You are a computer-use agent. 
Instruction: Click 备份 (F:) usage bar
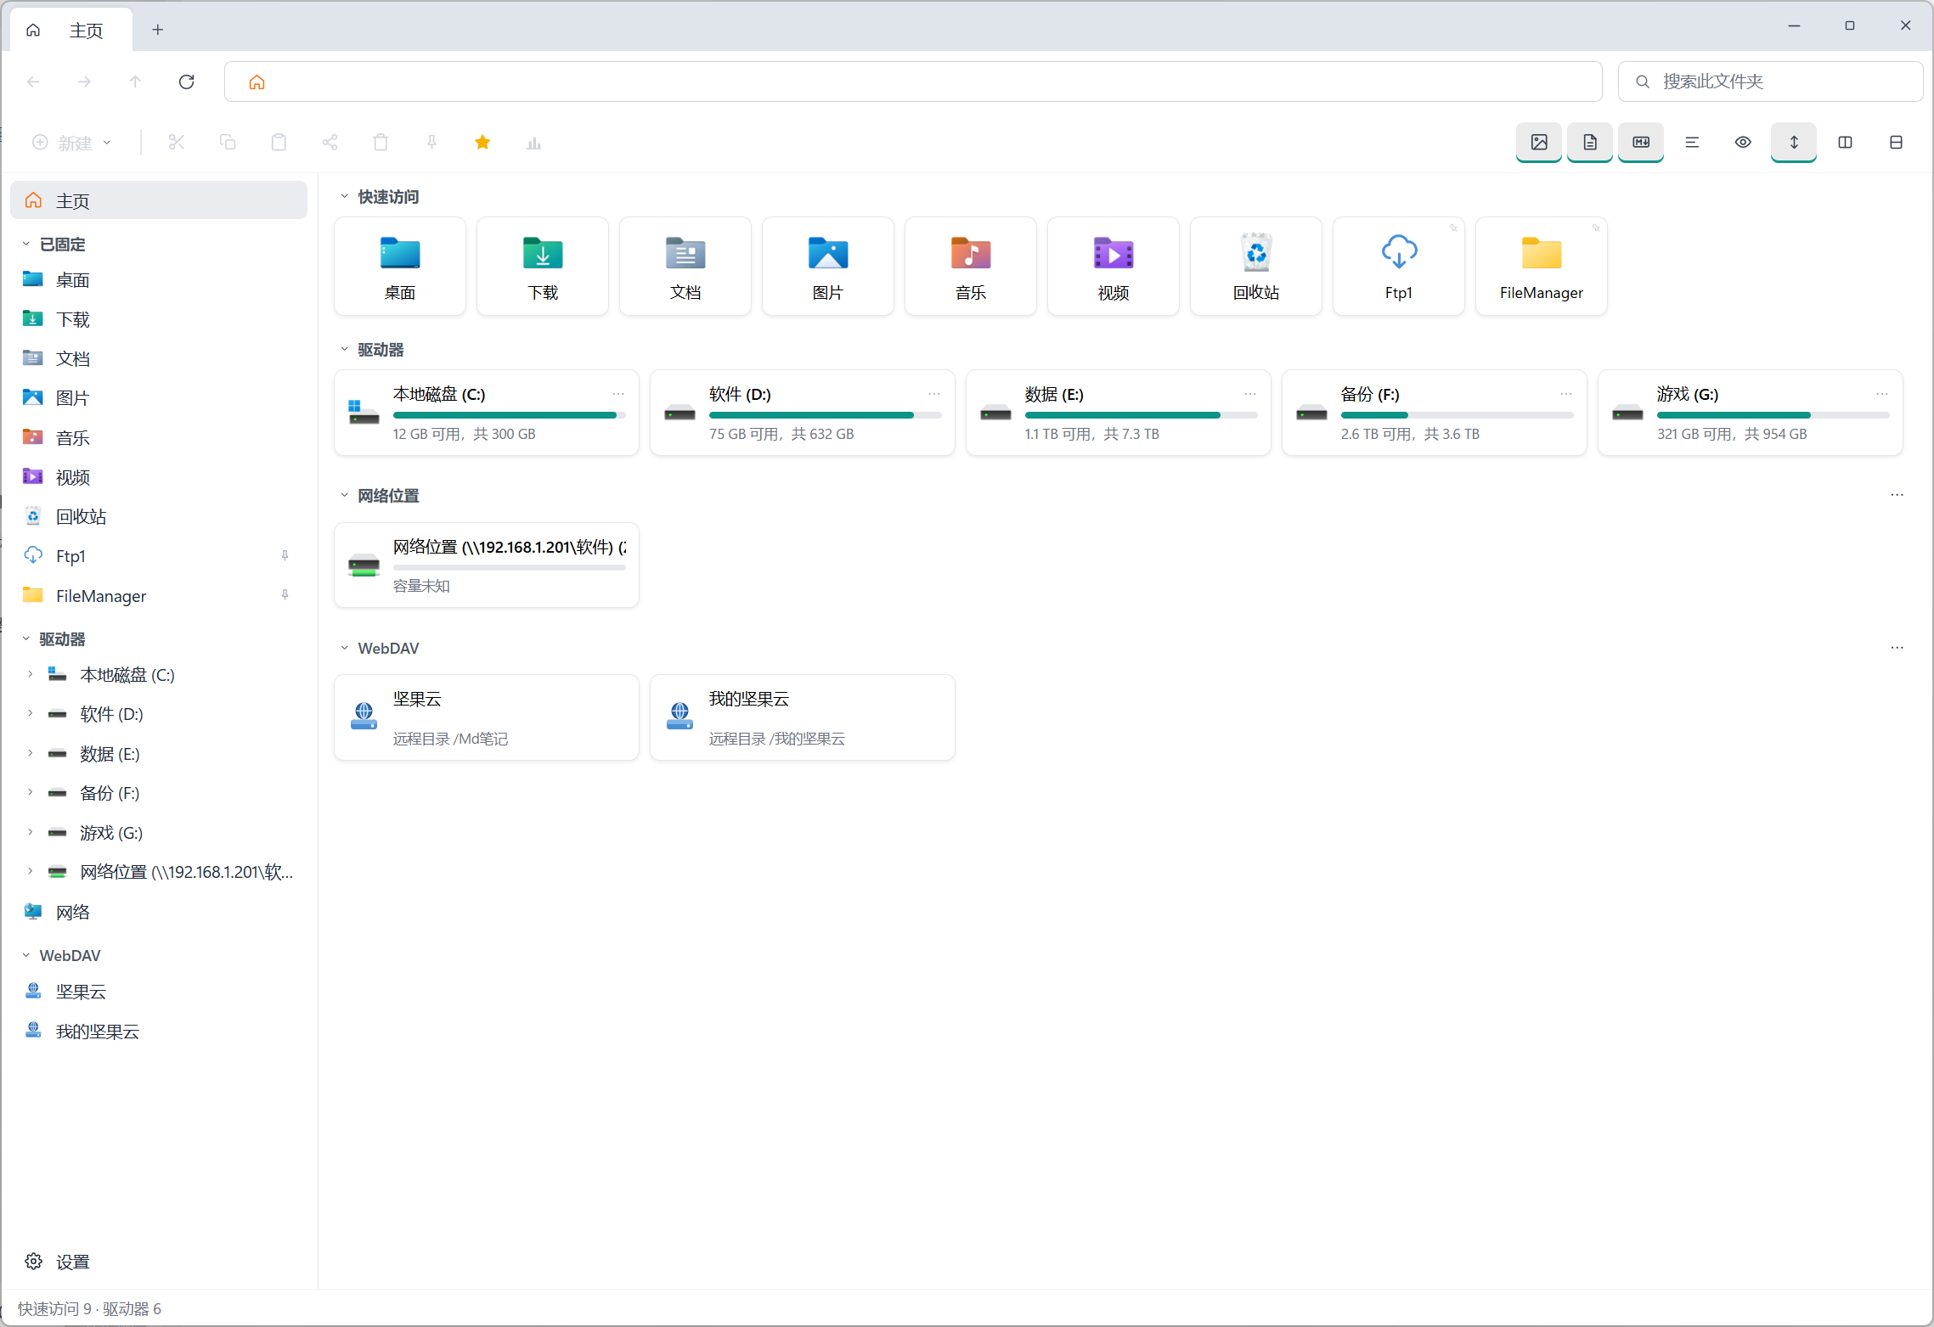click(x=1458, y=415)
